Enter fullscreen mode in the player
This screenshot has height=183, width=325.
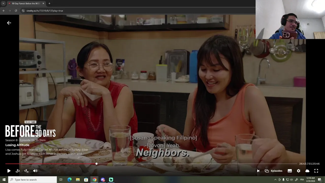click(316, 171)
